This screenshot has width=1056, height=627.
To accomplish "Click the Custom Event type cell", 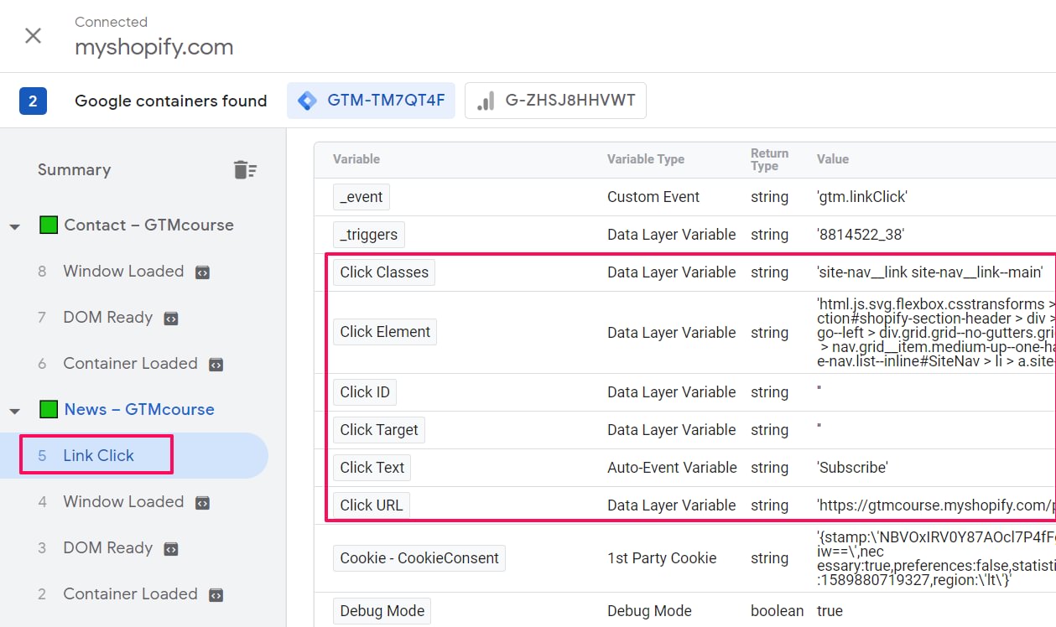I will coord(653,197).
